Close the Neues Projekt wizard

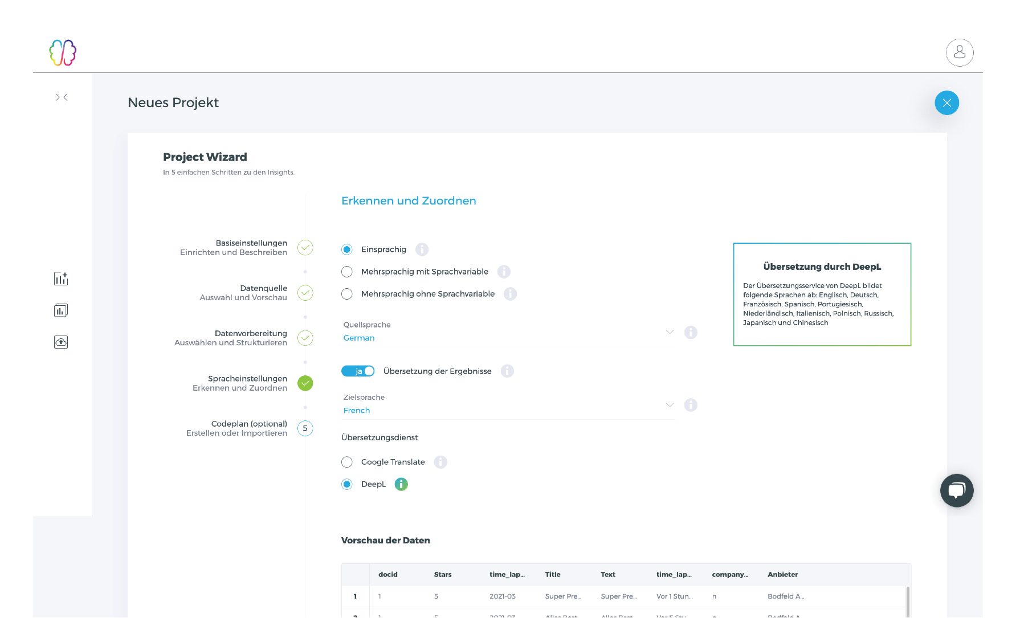[x=947, y=103]
